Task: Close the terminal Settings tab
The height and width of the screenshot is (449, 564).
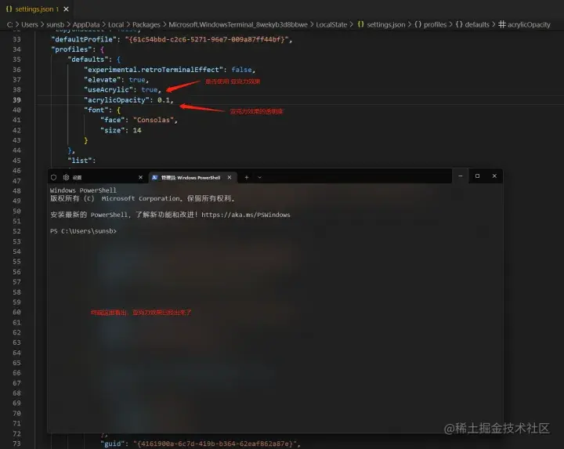Action: (x=141, y=177)
